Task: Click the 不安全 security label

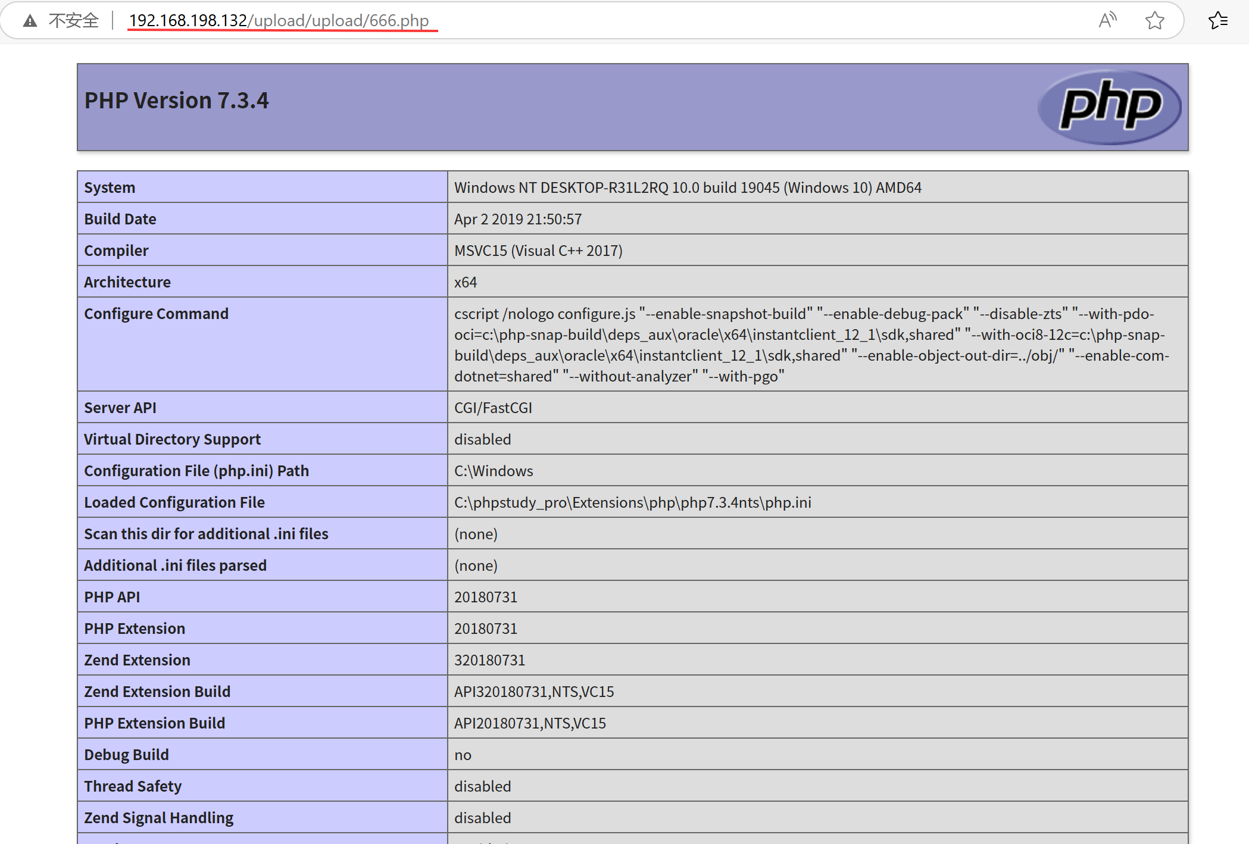Action: pos(73,21)
